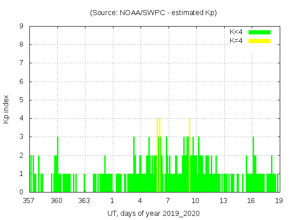Click the yellow bar between days 9 and 10
The image size is (294, 220).
189,156
